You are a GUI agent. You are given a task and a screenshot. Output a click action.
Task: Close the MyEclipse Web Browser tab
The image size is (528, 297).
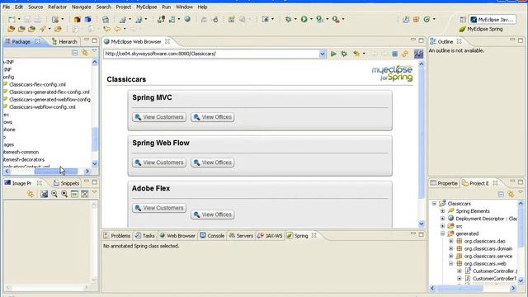pyautogui.click(x=167, y=41)
